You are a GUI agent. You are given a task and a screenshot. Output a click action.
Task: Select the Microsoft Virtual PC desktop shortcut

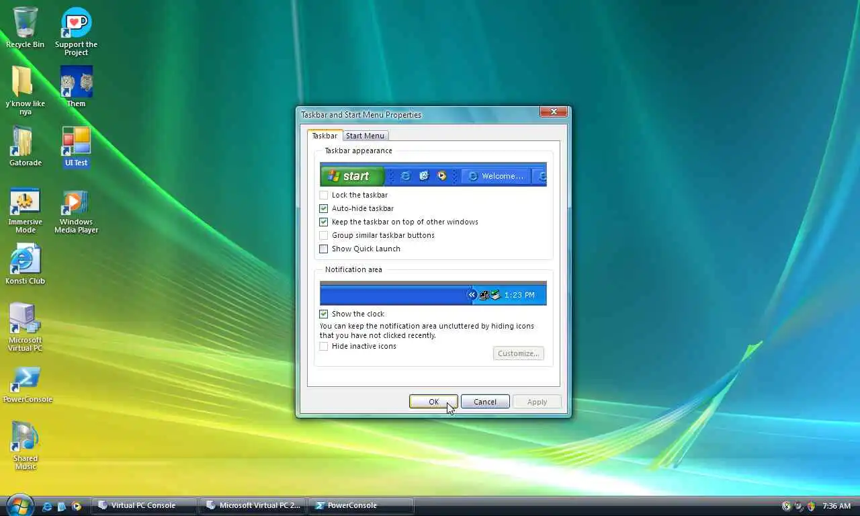point(26,328)
